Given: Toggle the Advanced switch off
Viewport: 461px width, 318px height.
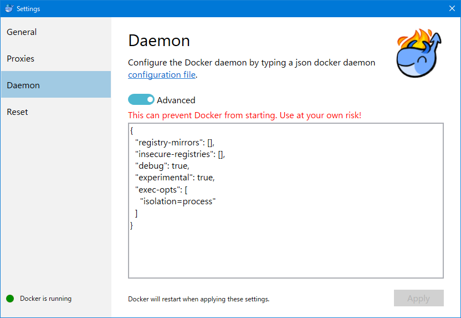Looking at the screenshot, I should click(141, 99).
